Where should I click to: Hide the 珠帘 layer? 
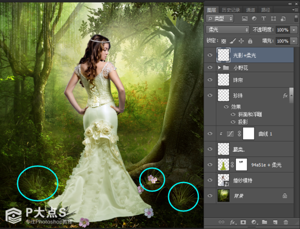pyautogui.click(x=210, y=80)
